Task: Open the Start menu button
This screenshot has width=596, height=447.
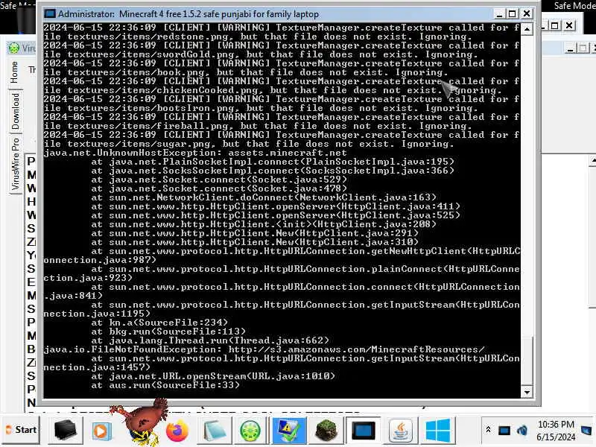Action: pos(21,430)
